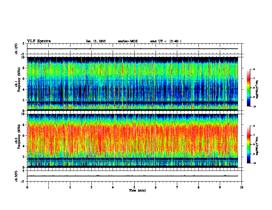Select the date text Jan. 15, 2025
This screenshot has height=210, width=272.
96,41
